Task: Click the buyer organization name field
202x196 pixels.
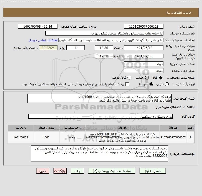Action: 104,33
